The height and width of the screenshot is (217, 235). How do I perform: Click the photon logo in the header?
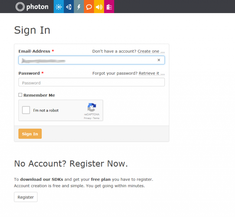click(32, 6)
